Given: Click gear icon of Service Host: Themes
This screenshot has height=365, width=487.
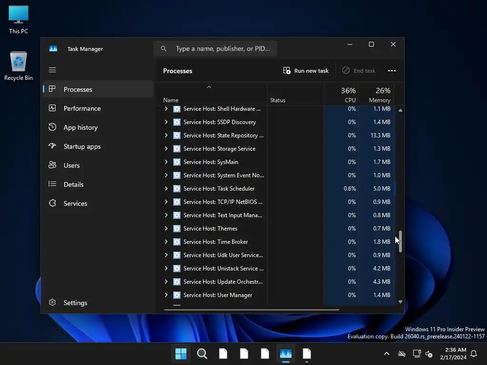Looking at the screenshot, I should pyautogui.click(x=177, y=229).
